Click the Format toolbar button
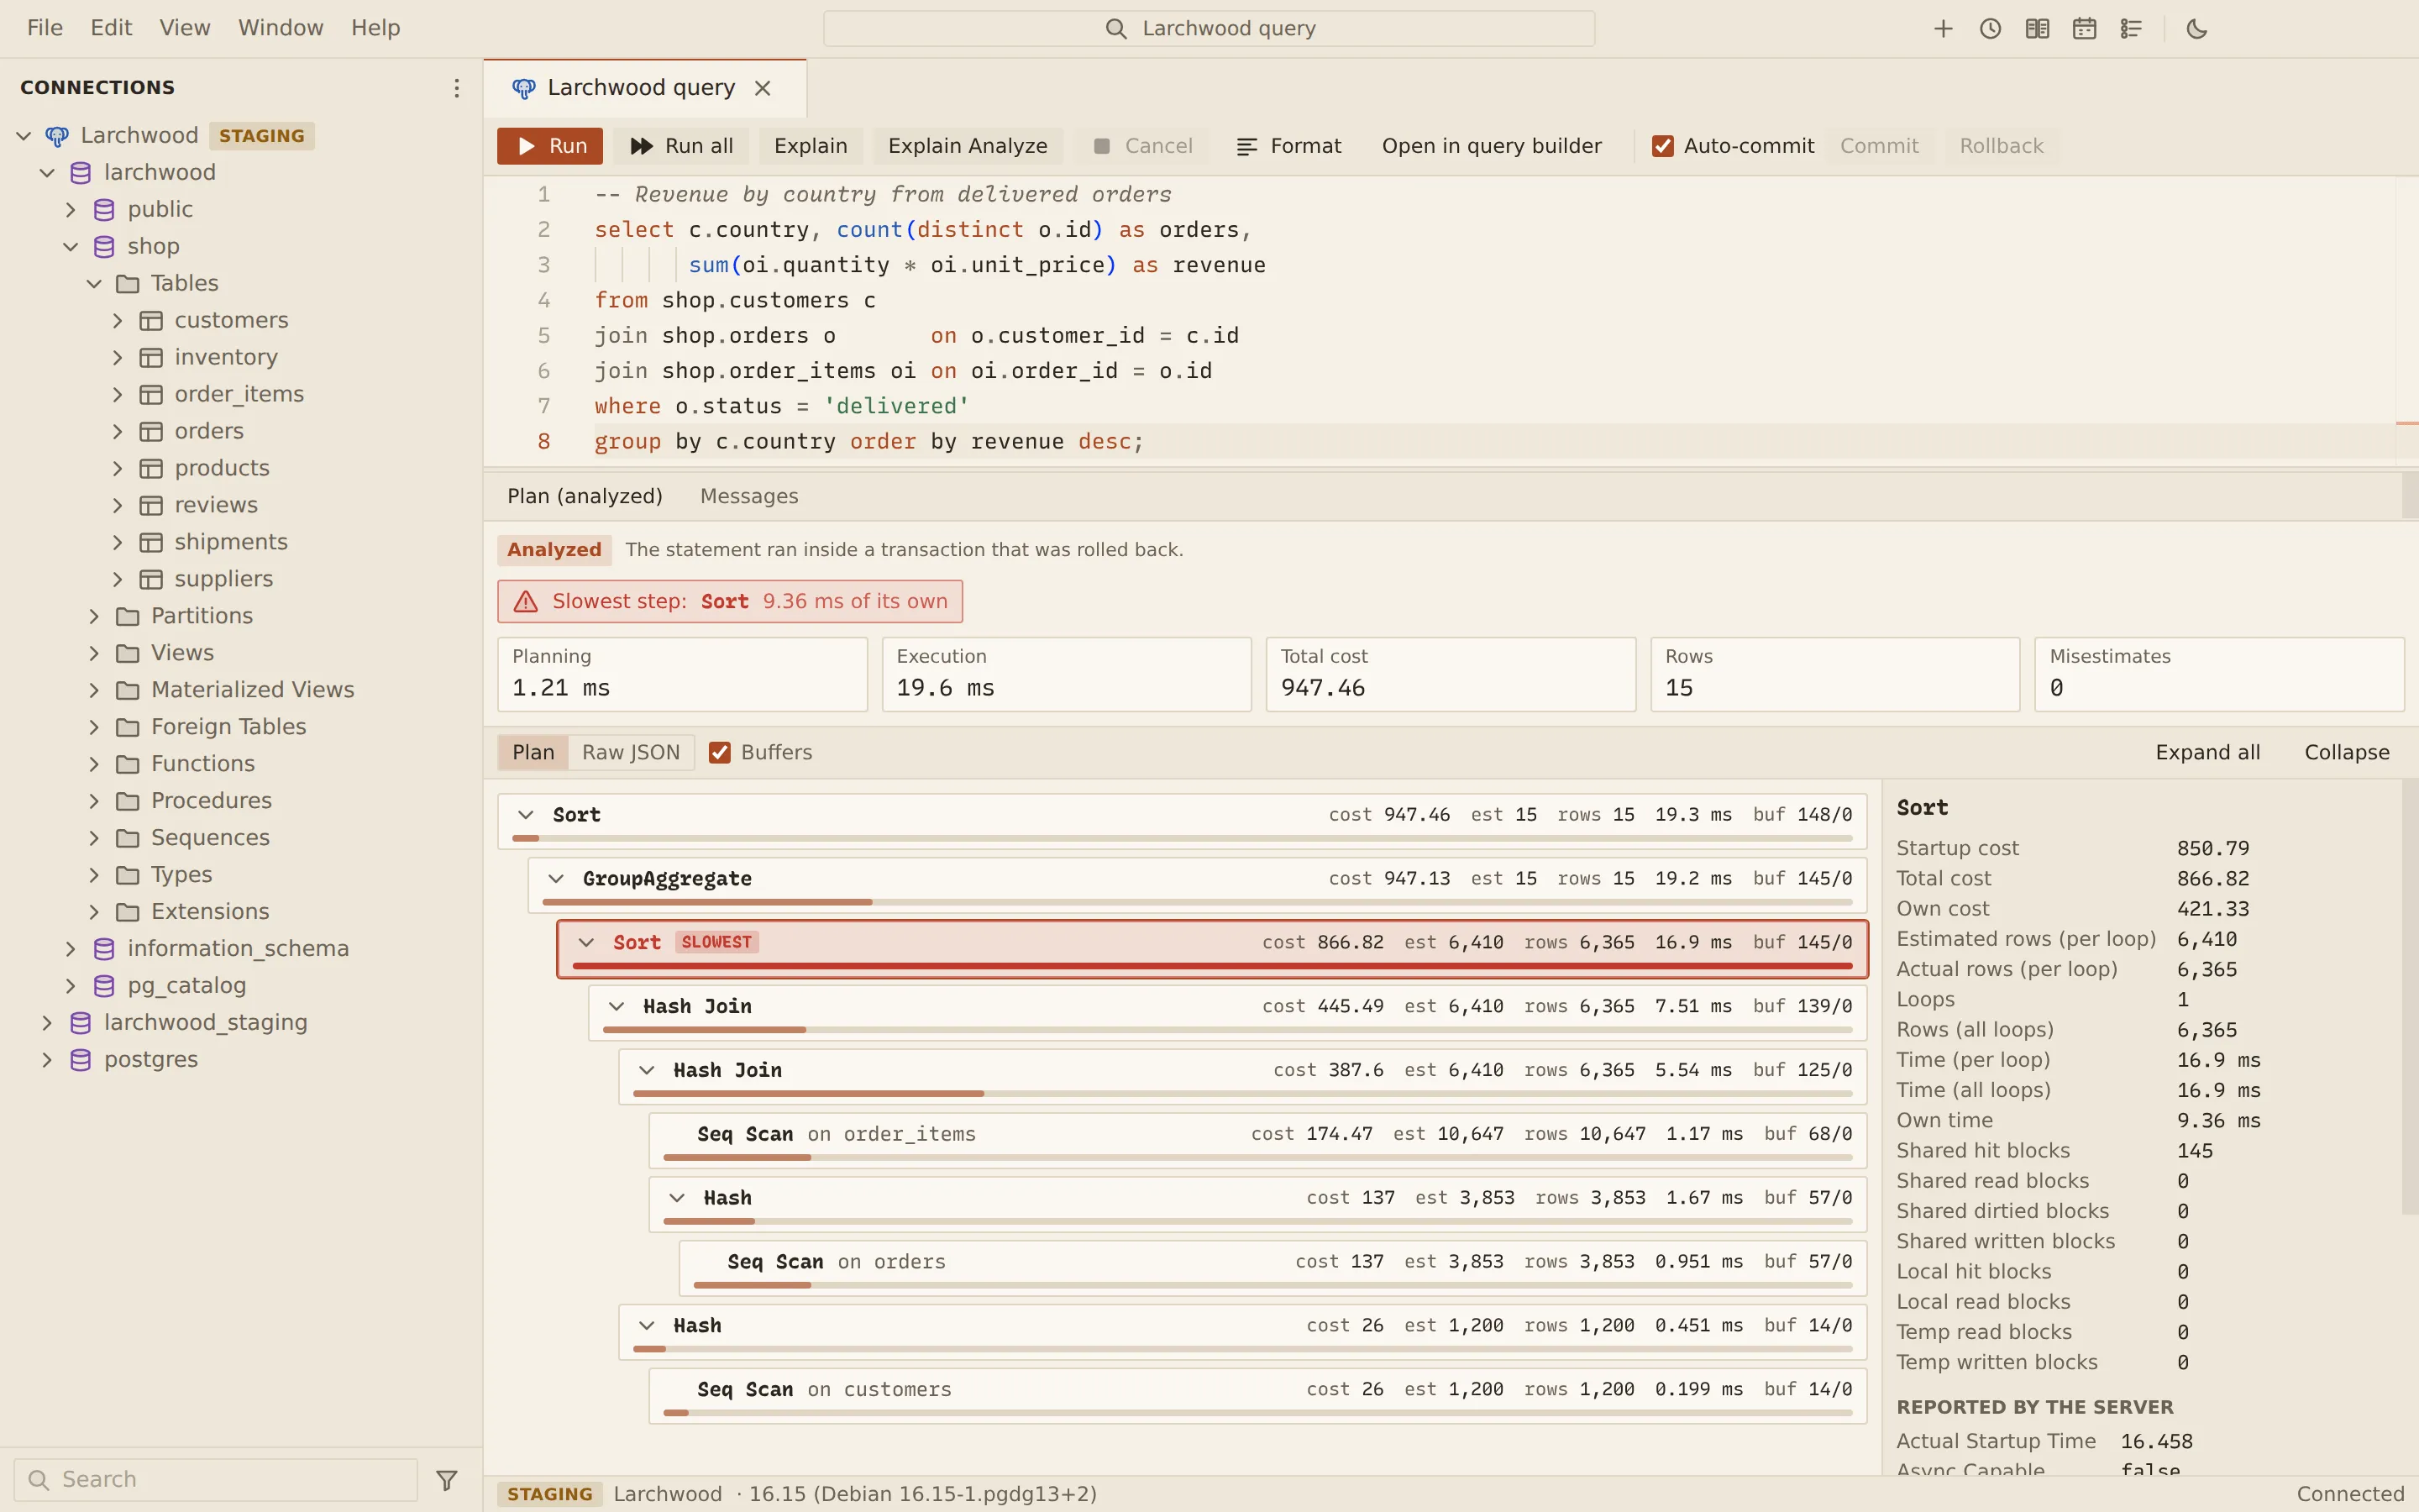 1288,146
